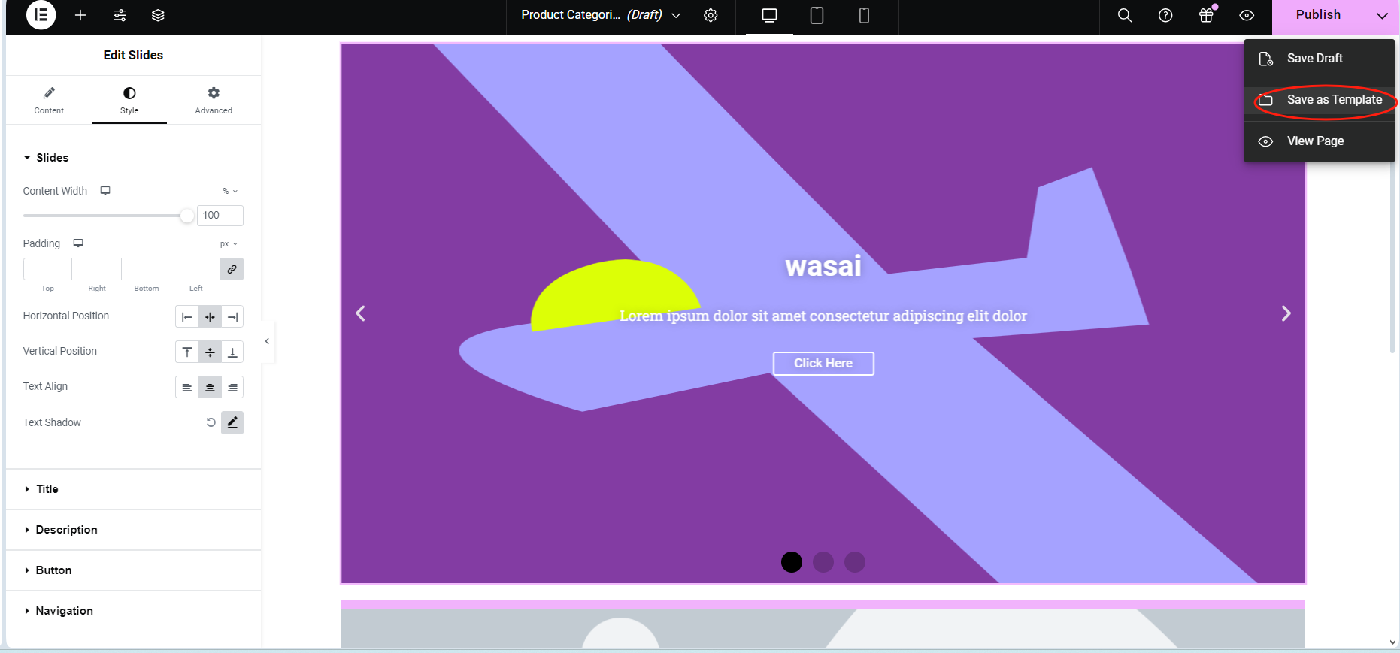Change Padding unit px dropdown
Image resolution: width=1400 pixels, height=653 pixels.
(x=229, y=244)
